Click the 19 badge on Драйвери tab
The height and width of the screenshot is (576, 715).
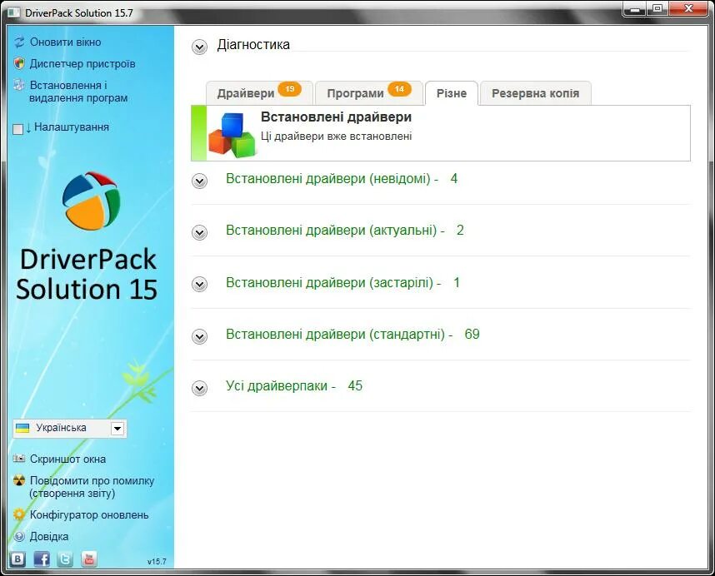tap(290, 89)
